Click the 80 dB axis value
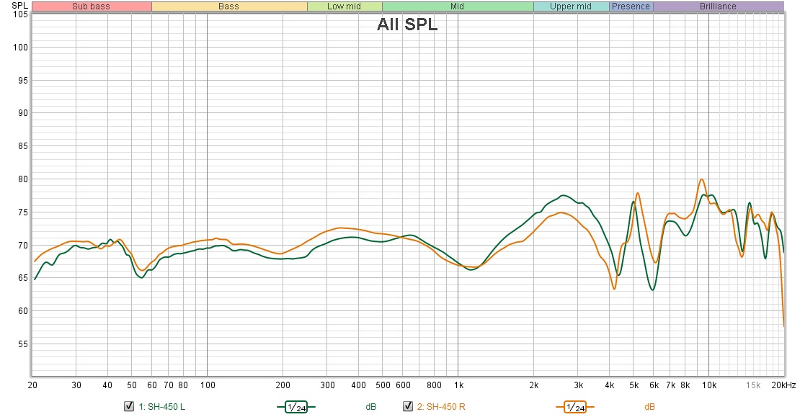800x417 pixels. coord(23,179)
